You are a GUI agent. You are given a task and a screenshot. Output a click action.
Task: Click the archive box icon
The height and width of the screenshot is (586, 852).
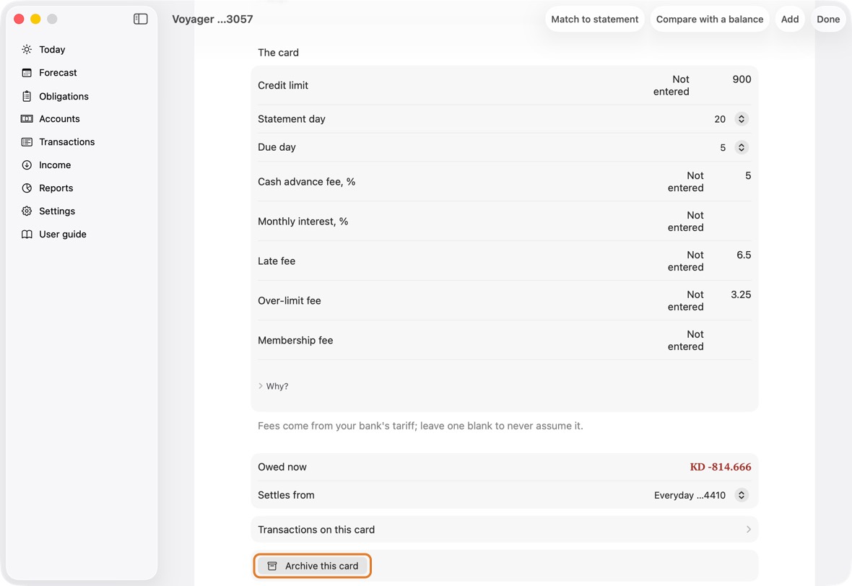[x=272, y=566]
